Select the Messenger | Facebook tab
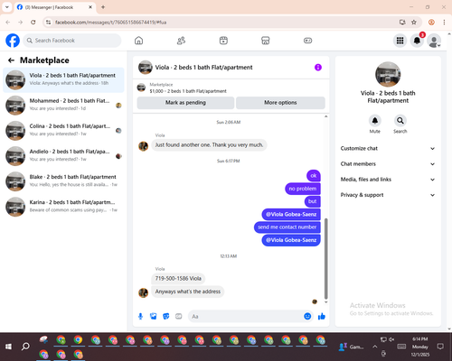 (55, 7)
